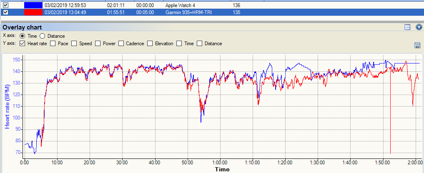This screenshot has width=424, height=173.
Task: Enable Distance checkbox on the Y axis
Action: [x=200, y=43]
